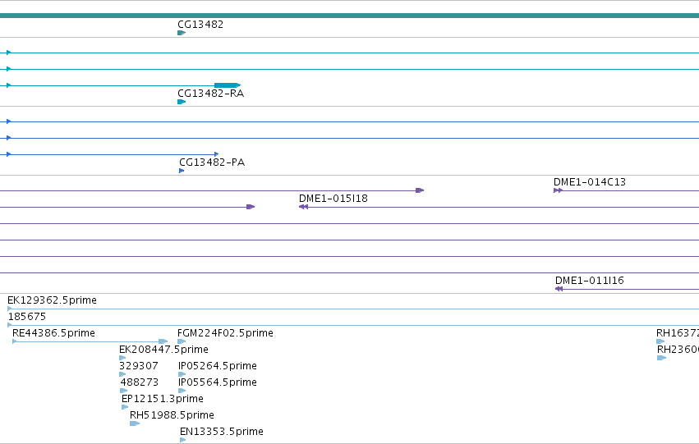The image size is (699, 444).
Task: Select the 185675 feature start arrow
Action: coord(10,325)
